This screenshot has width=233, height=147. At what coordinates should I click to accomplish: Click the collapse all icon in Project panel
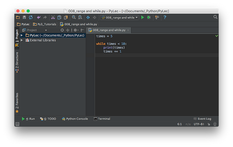point(68,30)
